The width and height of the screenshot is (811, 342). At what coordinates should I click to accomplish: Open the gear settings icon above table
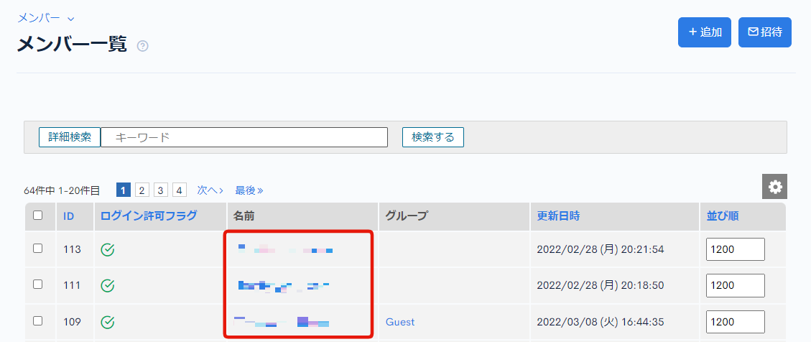tap(774, 186)
